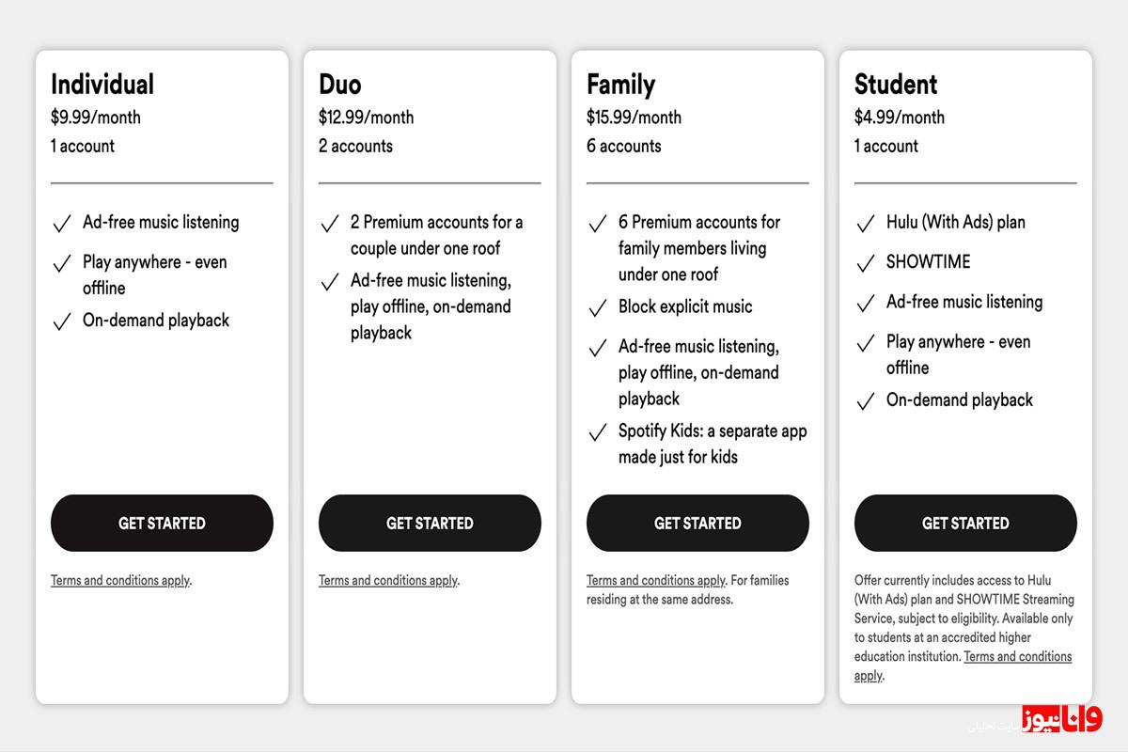Image resolution: width=1128 pixels, height=752 pixels.
Task: Click the Individual plan GET STARTED button
Action: (x=162, y=523)
